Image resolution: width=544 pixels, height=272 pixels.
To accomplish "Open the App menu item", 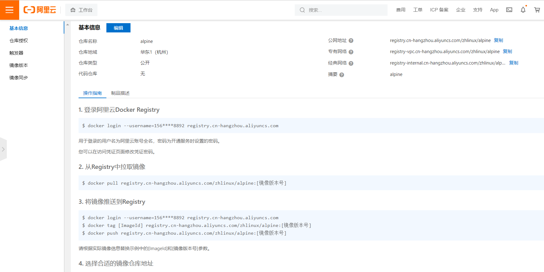I will point(494,10).
